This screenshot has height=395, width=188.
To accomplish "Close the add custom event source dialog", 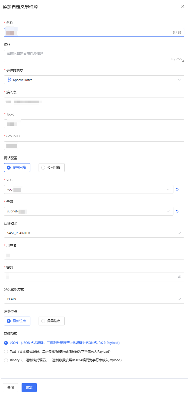I will (x=183, y=6).
